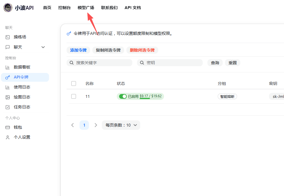This screenshot has height=196, width=284.
Task: Open the 每页条数 page size dropdown
Action: pyautogui.click(x=121, y=125)
